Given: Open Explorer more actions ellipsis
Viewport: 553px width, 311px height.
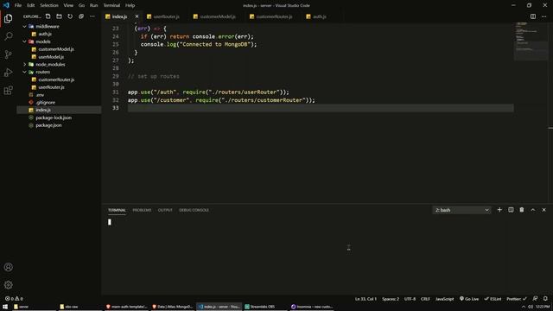Looking at the screenshot, I should coord(92,16).
